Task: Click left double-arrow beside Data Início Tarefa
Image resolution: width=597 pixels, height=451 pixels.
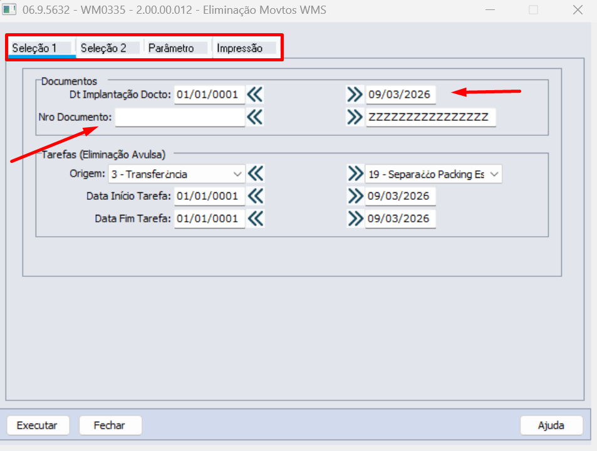Action: click(x=256, y=197)
